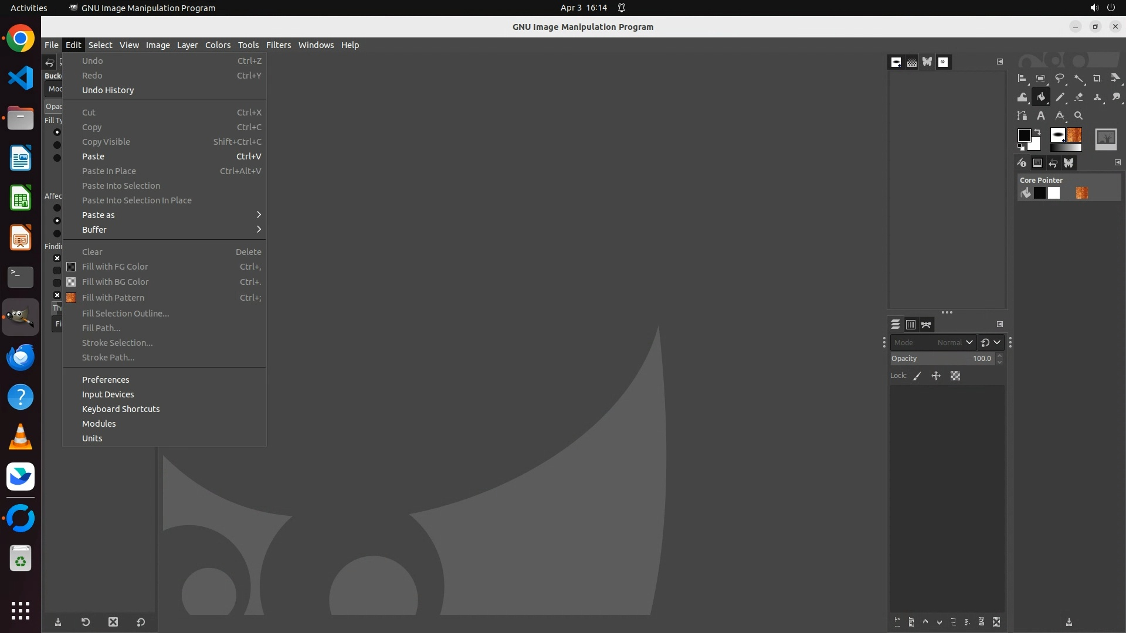Activate the Text tool

(x=1040, y=116)
